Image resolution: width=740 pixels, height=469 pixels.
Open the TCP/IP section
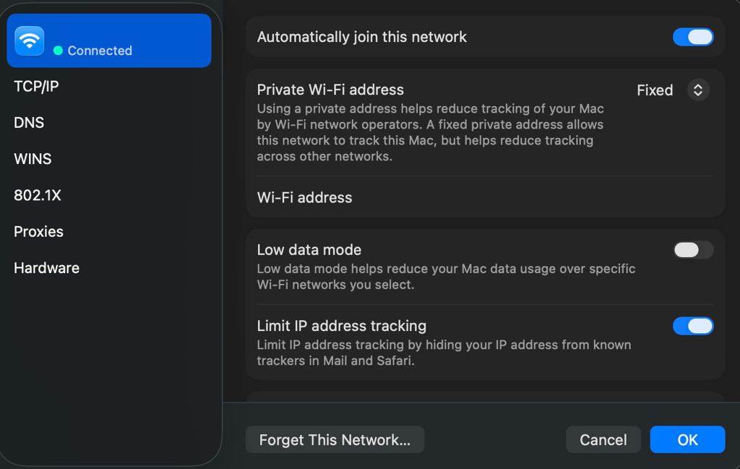click(x=36, y=86)
